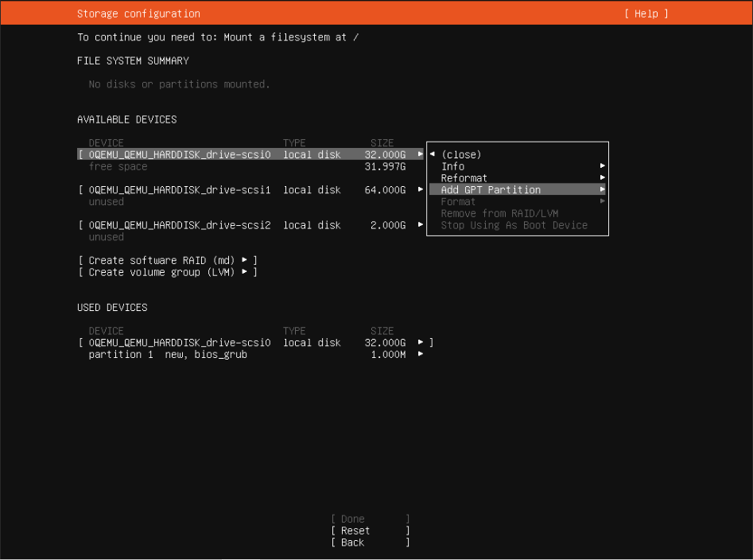
Task: Expand arrow next to 32.000G available disk
Action: (x=421, y=155)
